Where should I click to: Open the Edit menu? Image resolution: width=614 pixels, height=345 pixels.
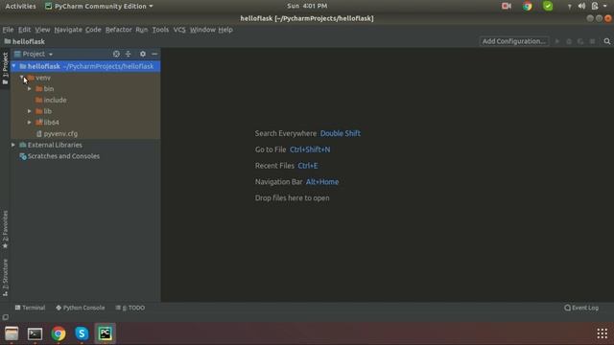point(24,30)
